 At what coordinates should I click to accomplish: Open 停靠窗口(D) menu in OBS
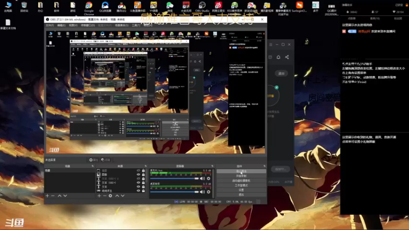[x=87, y=25]
